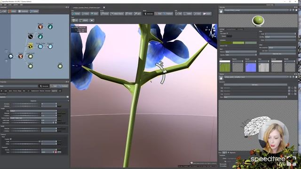Click the dark green variation color swatch
This screenshot has width=301, height=169.
pos(226,43)
